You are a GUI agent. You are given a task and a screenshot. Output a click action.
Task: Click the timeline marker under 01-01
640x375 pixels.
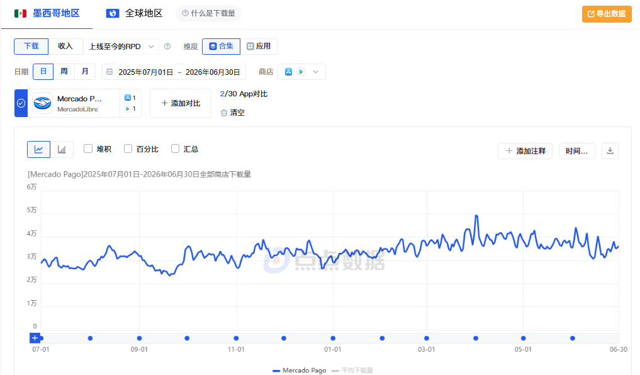coord(333,339)
